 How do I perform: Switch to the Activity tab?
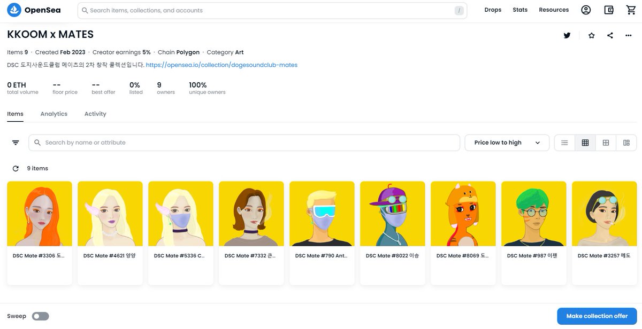95,114
